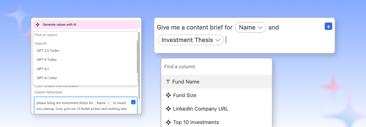Image resolution: width=366 pixels, height=127 pixels.
Task: Pick GPT-4.1 mini from the options
Action: pyautogui.click(x=47, y=78)
